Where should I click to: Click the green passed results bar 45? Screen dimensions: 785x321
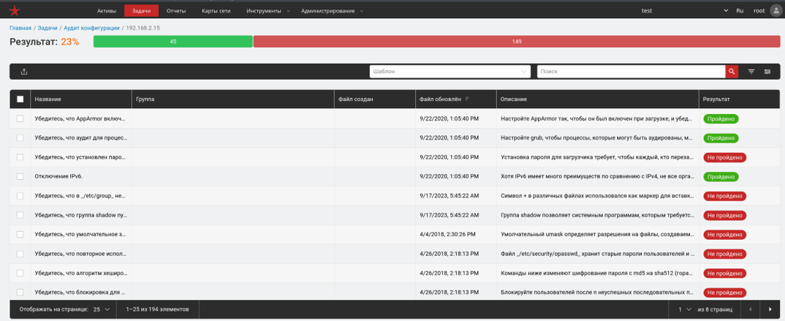coord(172,42)
